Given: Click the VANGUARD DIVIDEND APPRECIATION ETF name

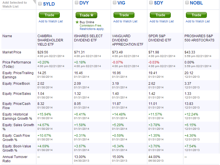Looking at the screenshot, I should coord(128,40).
